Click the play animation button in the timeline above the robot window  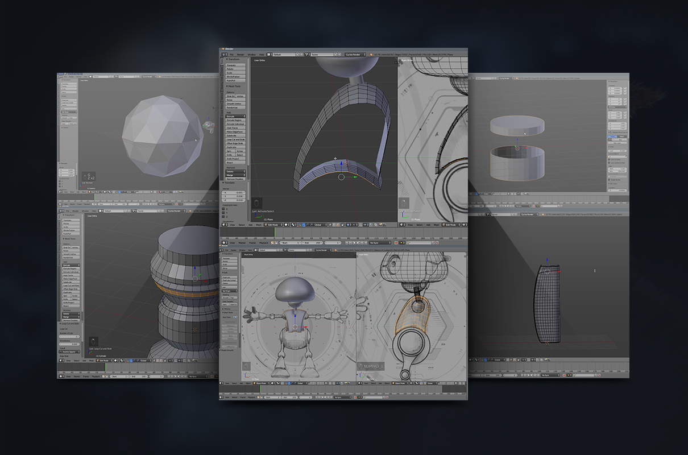coord(358,242)
